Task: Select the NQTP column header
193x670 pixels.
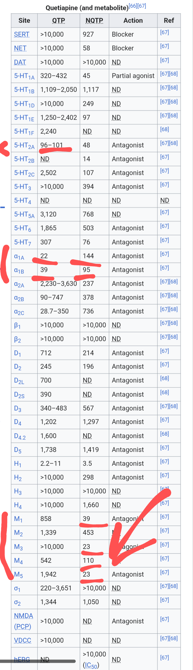Action: click(x=94, y=20)
